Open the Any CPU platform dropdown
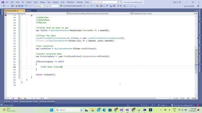 coord(52,6)
